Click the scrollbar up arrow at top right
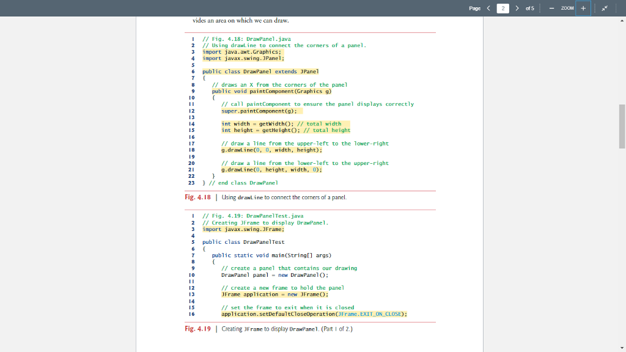 (622, 21)
